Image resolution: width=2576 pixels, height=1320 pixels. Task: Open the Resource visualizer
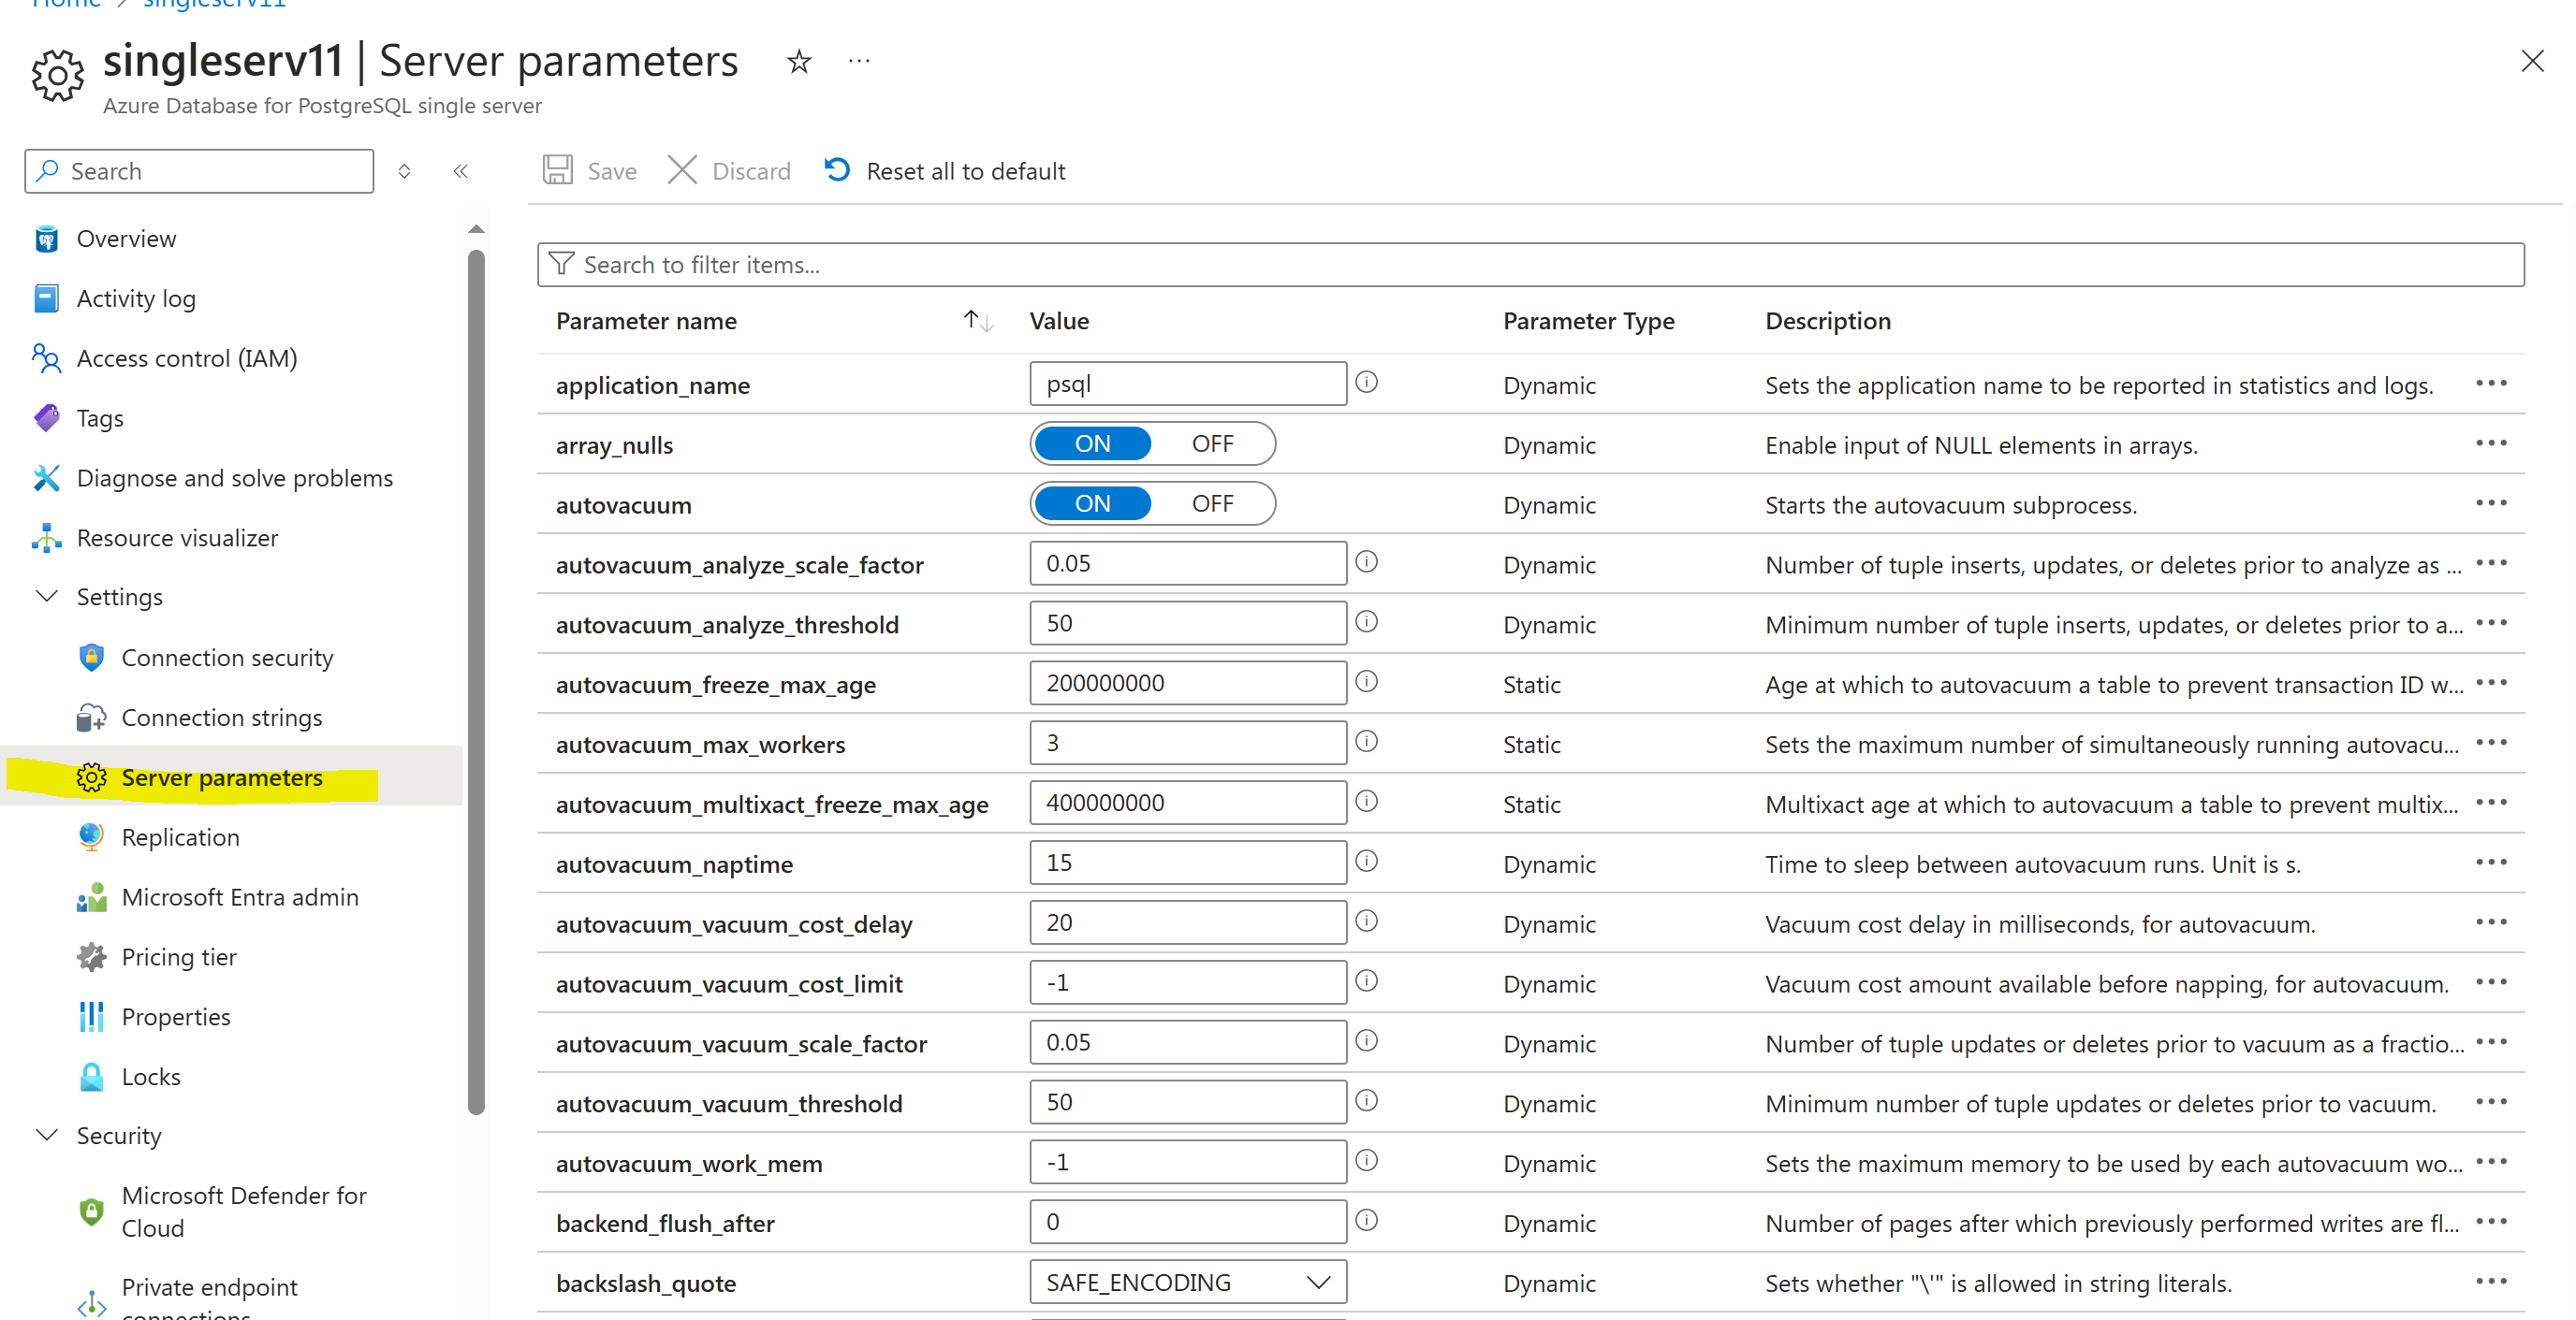click(46, 538)
